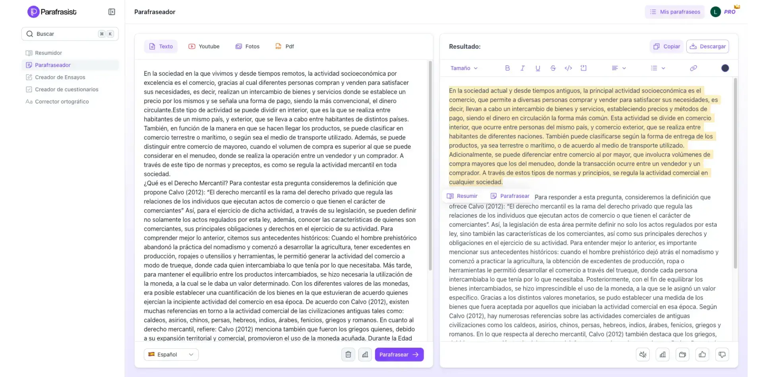The width and height of the screenshot is (763, 377).
Task: Select Parafraseador in the sidebar
Action: pyautogui.click(x=70, y=65)
